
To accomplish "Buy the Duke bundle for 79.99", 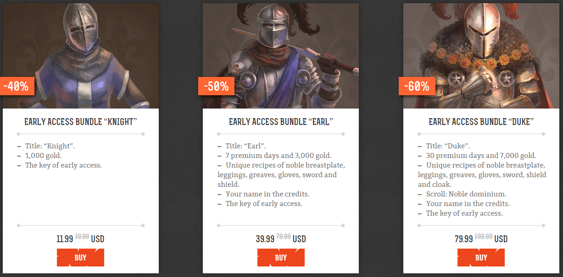I will [481, 257].
